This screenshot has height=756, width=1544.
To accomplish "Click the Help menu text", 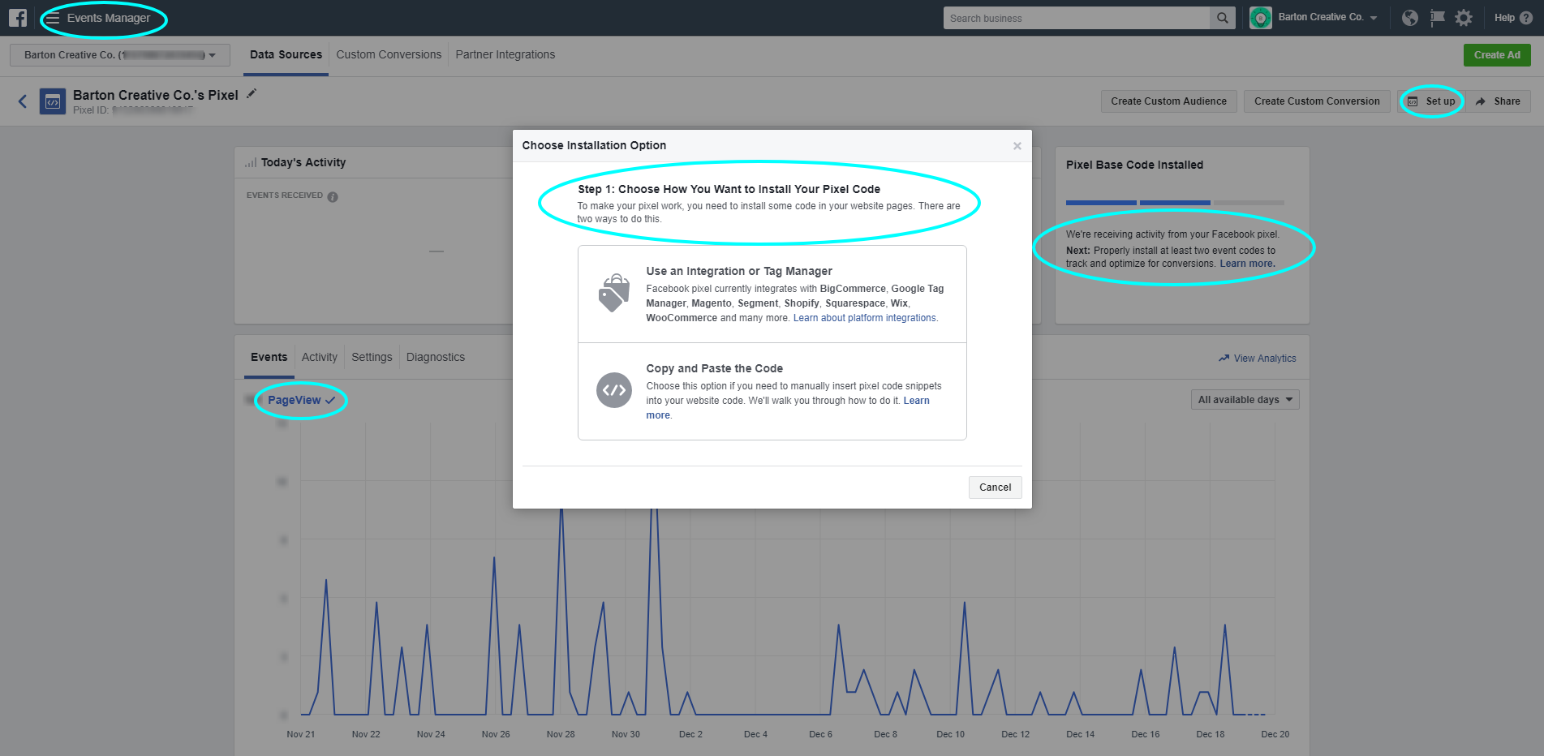I will tap(1504, 18).
